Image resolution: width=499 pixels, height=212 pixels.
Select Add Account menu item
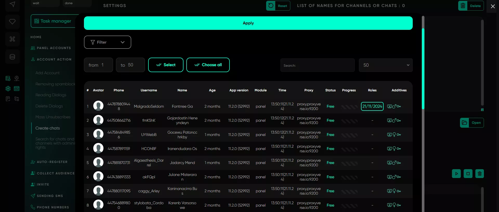[x=48, y=73]
